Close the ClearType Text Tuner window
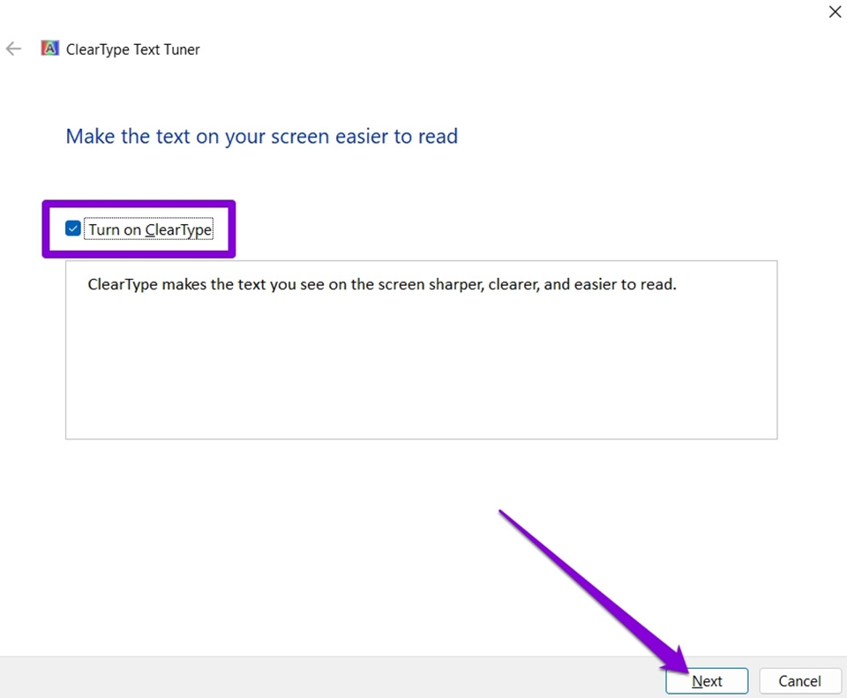Viewport: 847px width, 698px height. (x=835, y=11)
